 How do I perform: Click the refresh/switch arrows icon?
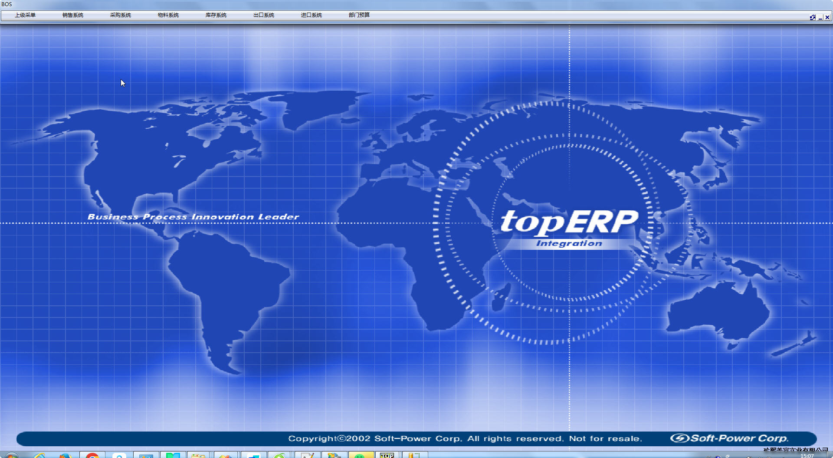pos(813,17)
